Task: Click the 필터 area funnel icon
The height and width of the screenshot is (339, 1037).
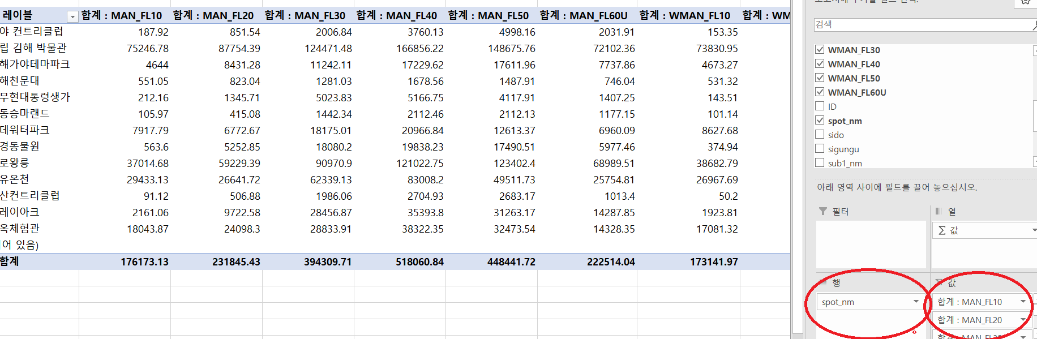Action: 823,211
